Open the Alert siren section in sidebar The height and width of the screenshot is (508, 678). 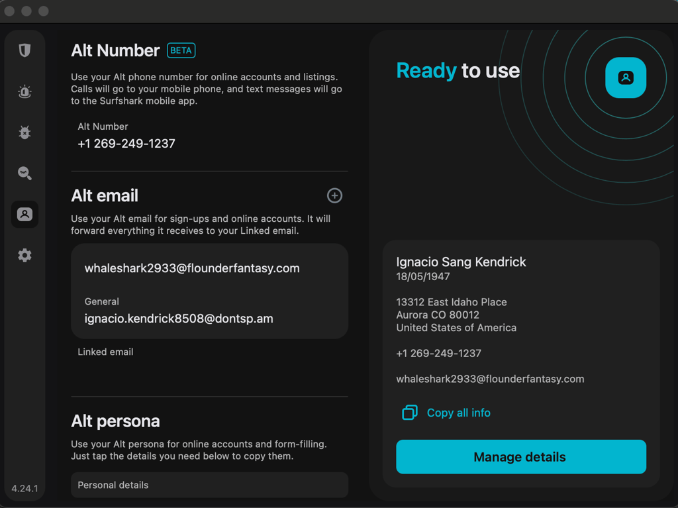coord(24,91)
